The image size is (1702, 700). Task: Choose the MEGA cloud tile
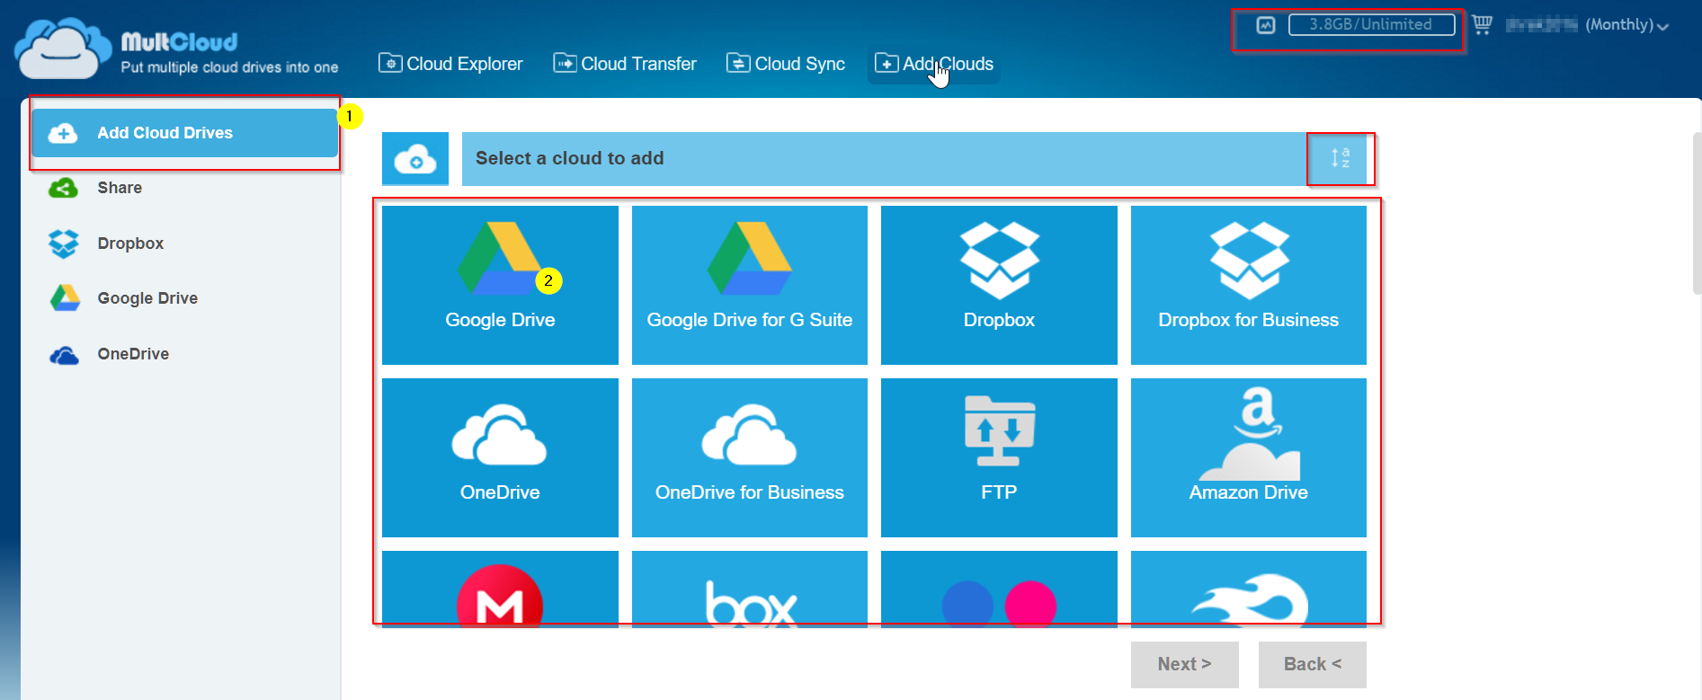[500, 589]
